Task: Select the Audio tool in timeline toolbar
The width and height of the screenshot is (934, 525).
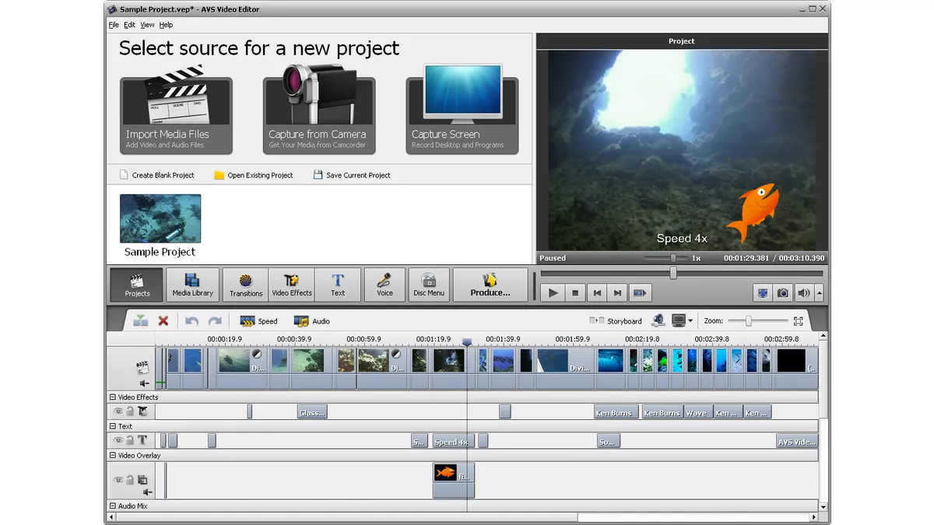Action: coord(311,320)
